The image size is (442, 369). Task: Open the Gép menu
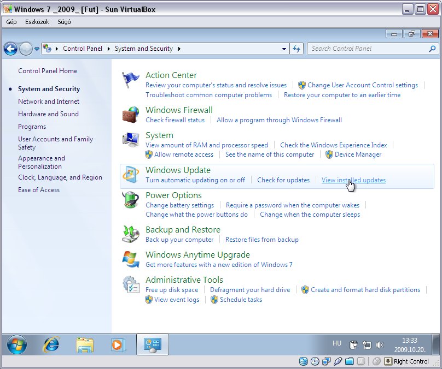click(11, 22)
